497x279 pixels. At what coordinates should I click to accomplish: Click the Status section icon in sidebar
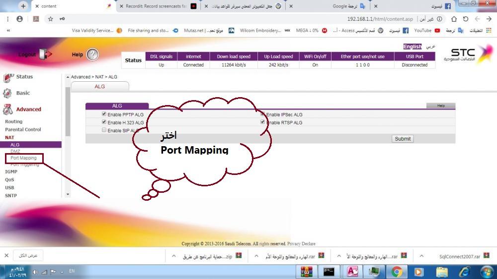[8, 77]
